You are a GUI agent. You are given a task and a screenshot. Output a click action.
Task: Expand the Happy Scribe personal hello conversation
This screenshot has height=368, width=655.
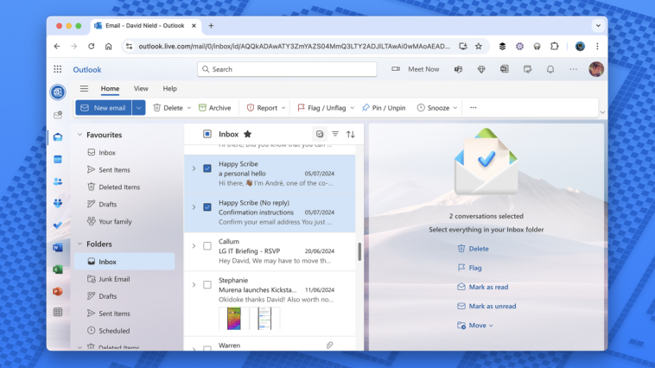pyautogui.click(x=194, y=168)
